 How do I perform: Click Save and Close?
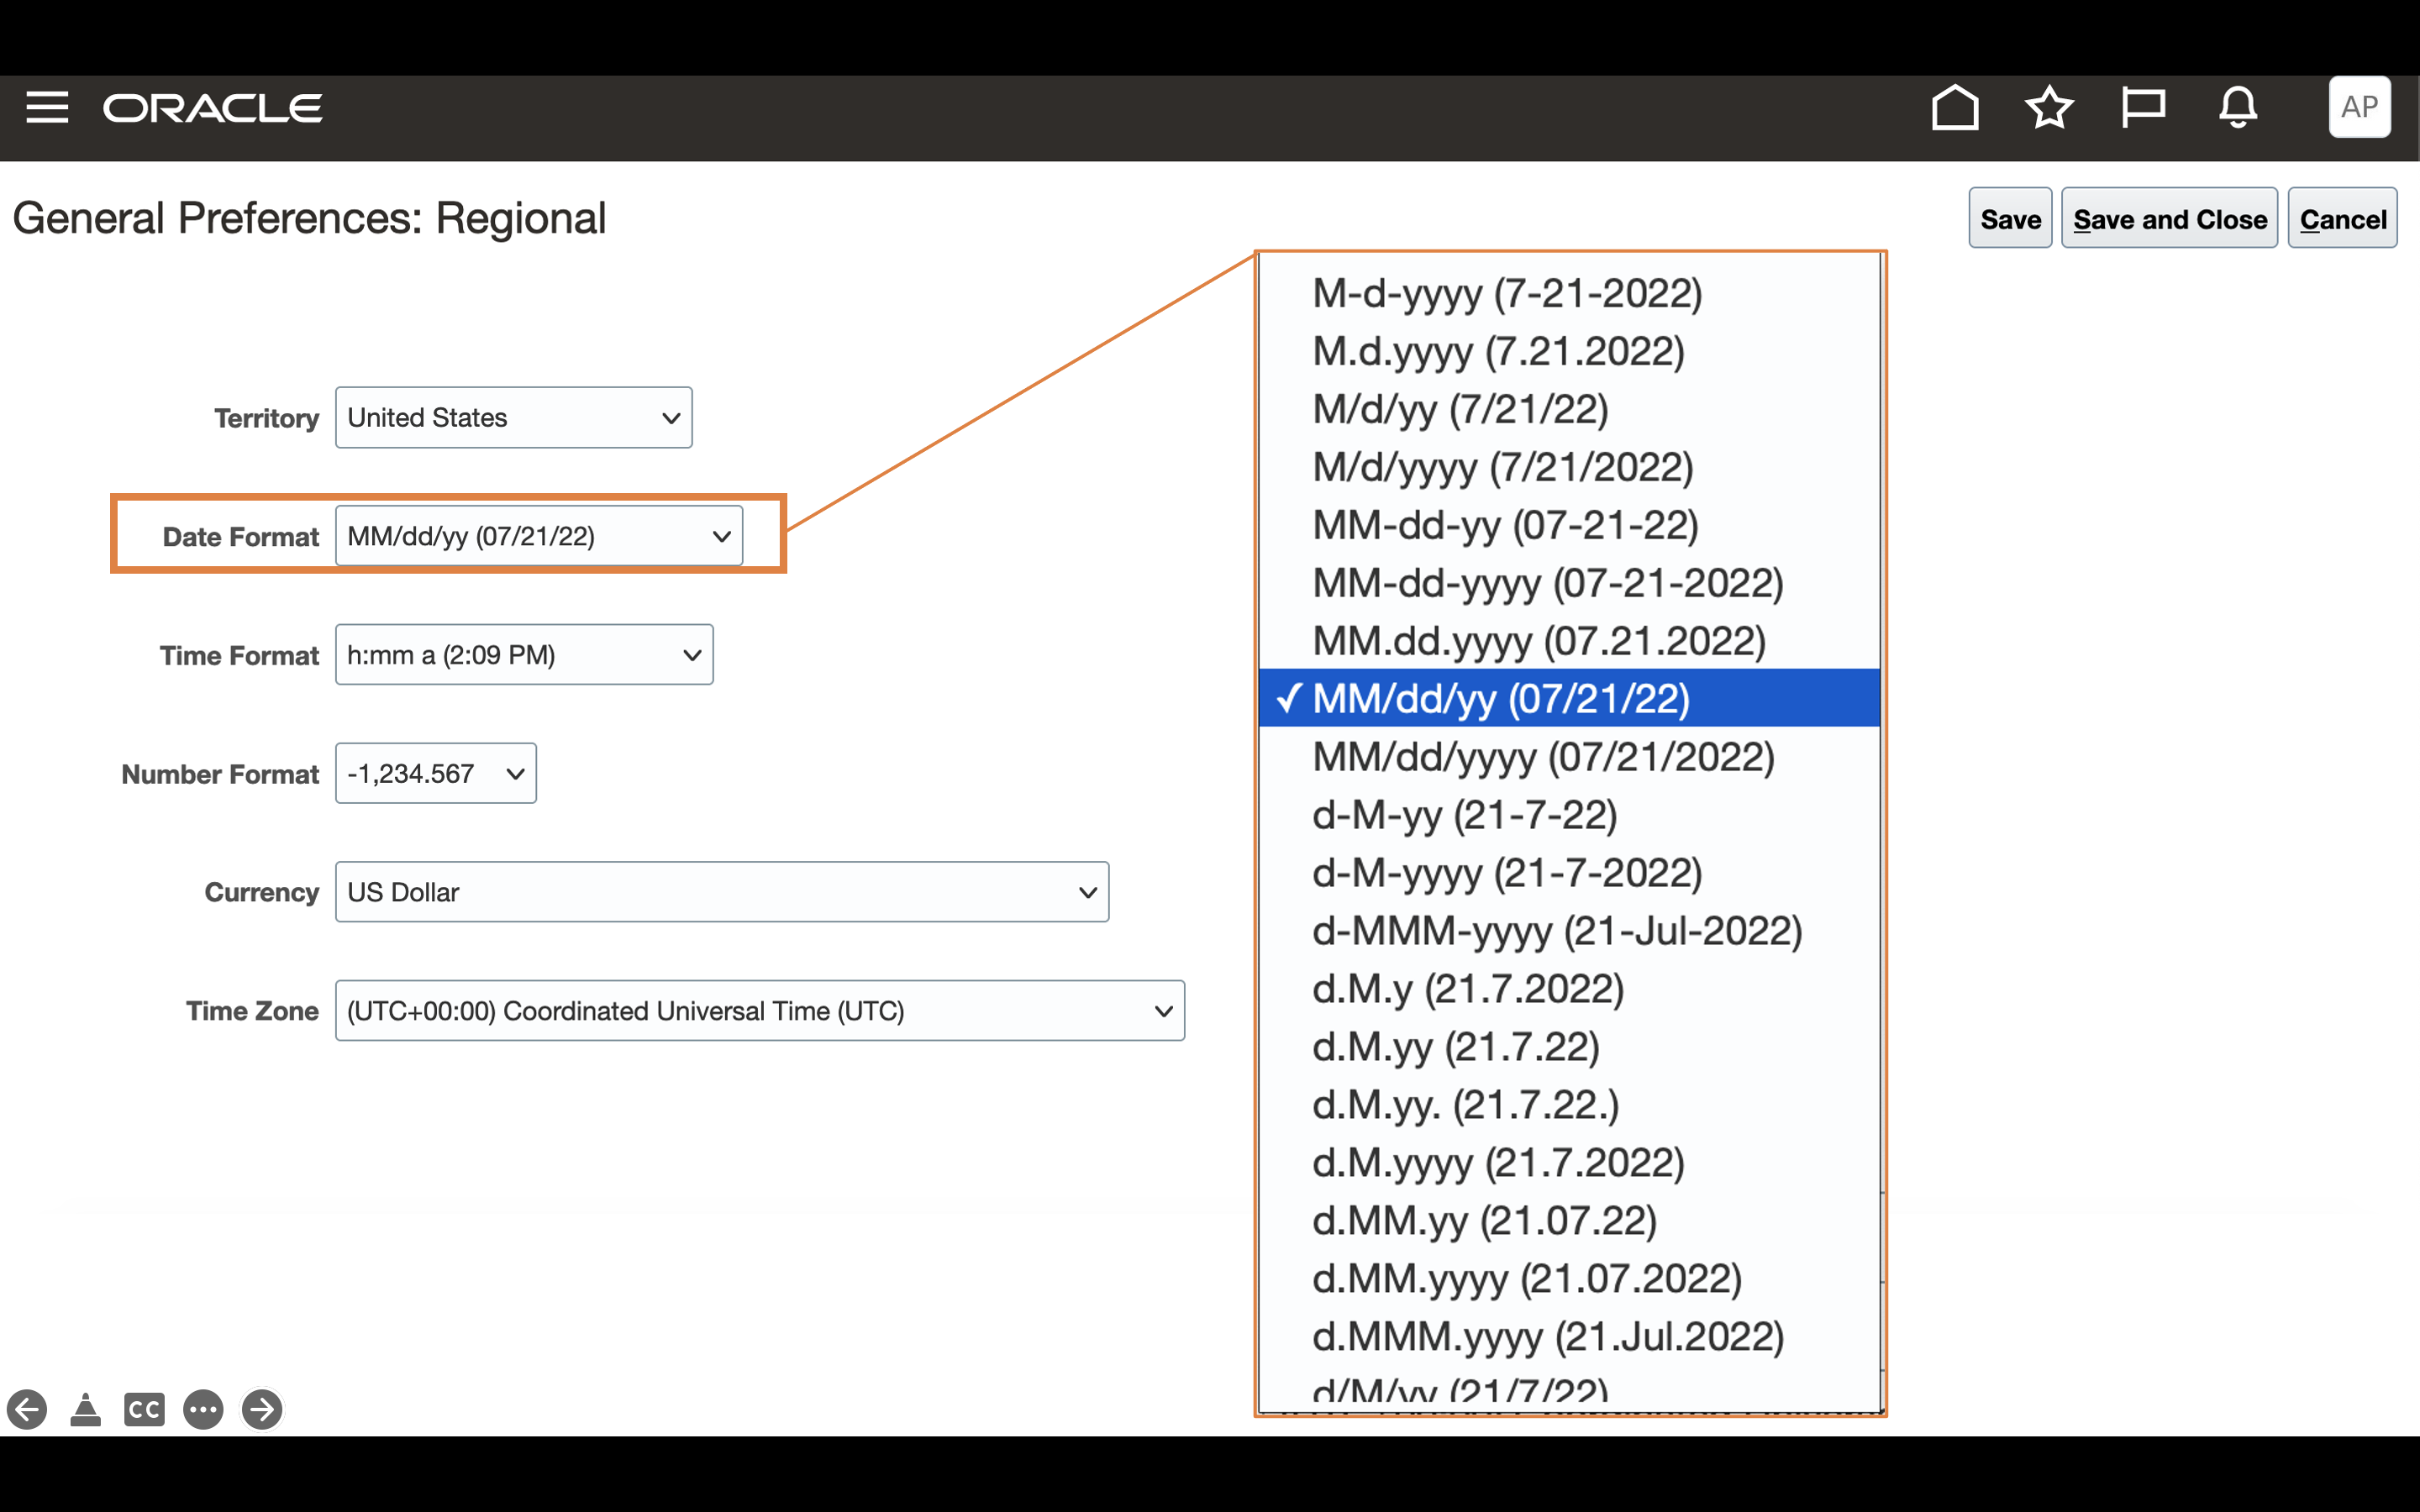[x=2168, y=219]
